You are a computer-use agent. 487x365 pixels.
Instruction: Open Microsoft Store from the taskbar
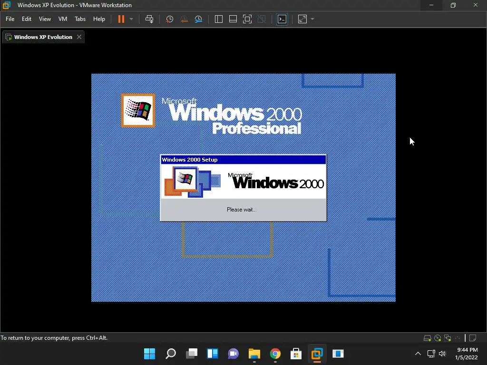click(x=296, y=354)
